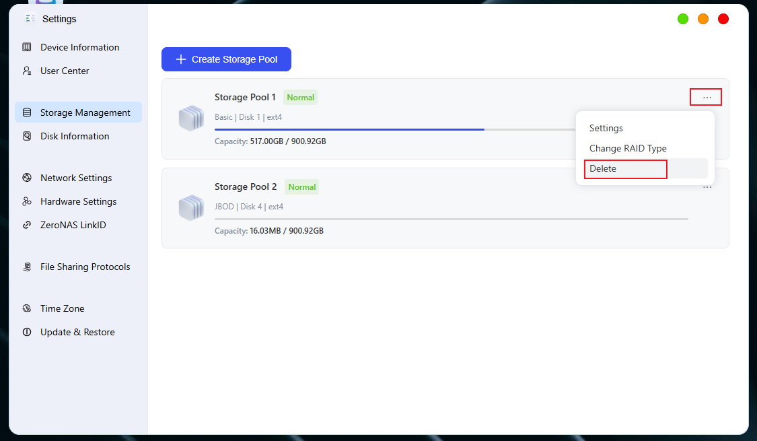Choose Delete from the pool menu

[645, 168]
